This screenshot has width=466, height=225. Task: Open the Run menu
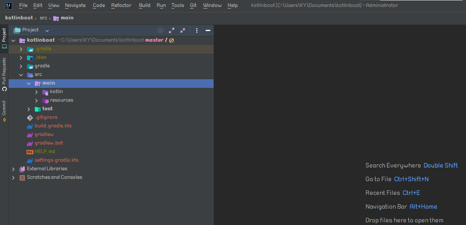coord(161,5)
